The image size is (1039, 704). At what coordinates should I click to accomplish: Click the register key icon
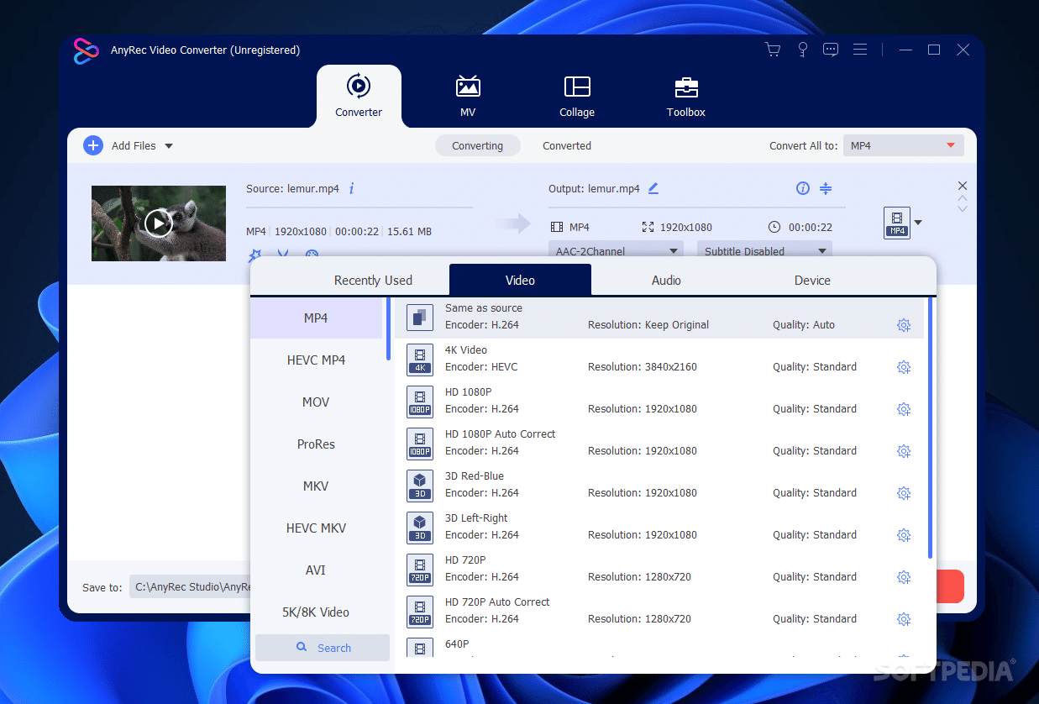click(802, 49)
